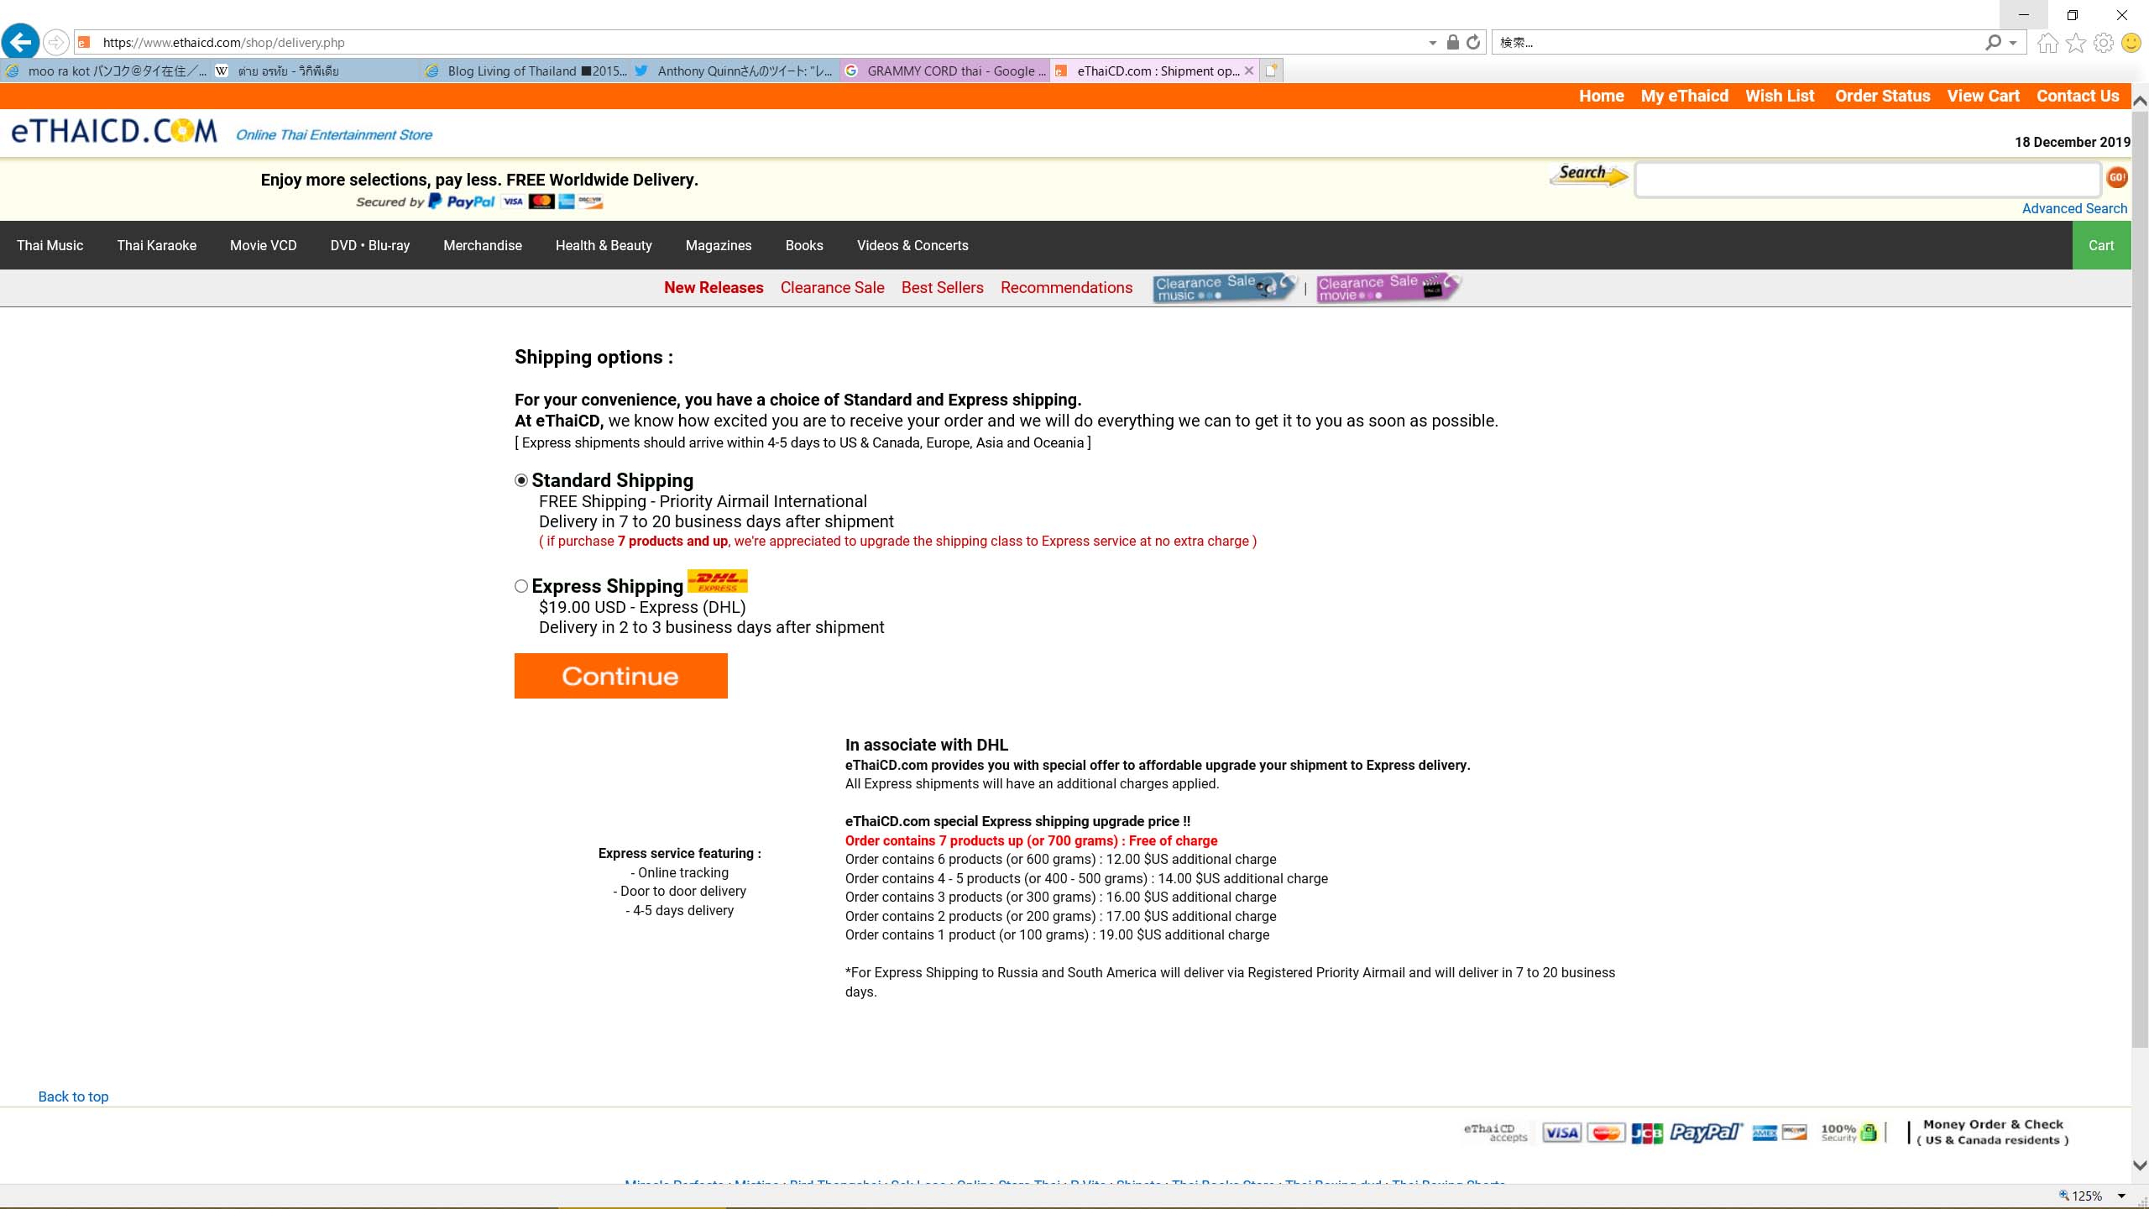Click the vertical scrollbar up arrow
2149x1209 pixels.
click(x=2140, y=101)
